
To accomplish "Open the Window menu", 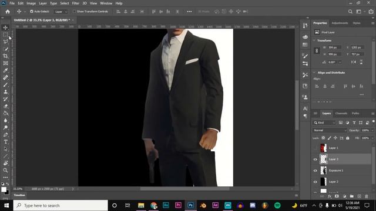I will pyautogui.click(x=106, y=4).
